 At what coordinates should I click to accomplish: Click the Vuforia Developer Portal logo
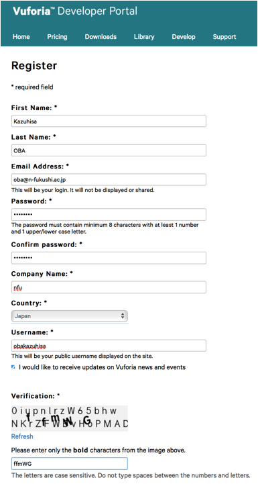tap(75, 11)
